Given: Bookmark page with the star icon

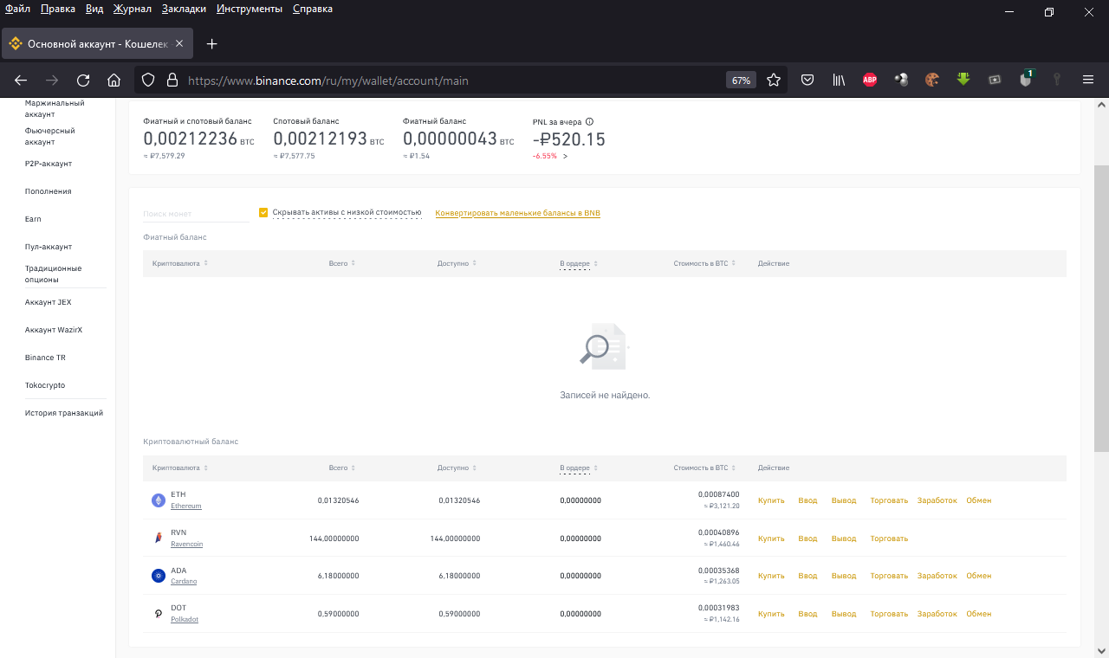Looking at the screenshot, I should tap(774, 81).
